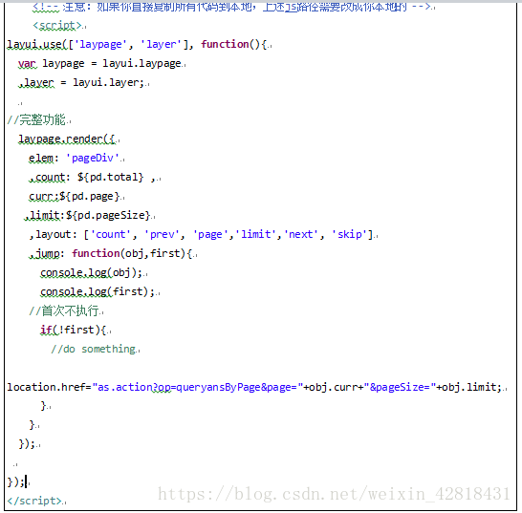The width and height of the screenshot is (522, 513).
Task: Click the ',layout: ['count', 'prev'...' line
Action: 201,235
